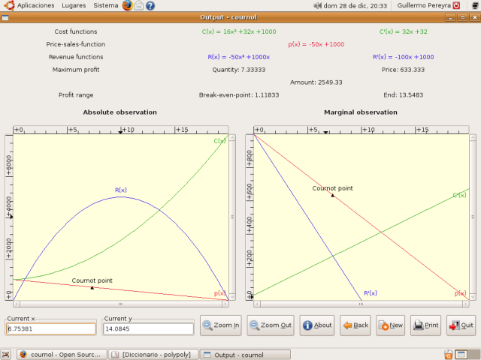Viewport: 481px width, 360px height.
Task: Click the Guillermo Pereyra user name
Action: pyautogui.click(x=424, y=5)
